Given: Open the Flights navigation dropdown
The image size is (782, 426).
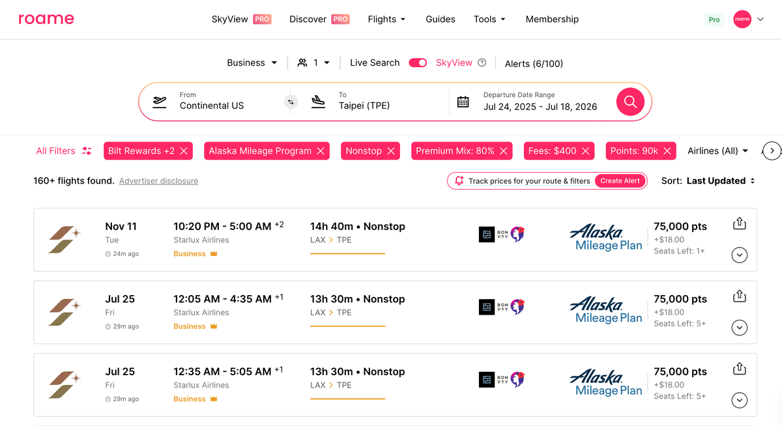Looking at the screenshot, I should pyautogui.click(x=387, y=20).
